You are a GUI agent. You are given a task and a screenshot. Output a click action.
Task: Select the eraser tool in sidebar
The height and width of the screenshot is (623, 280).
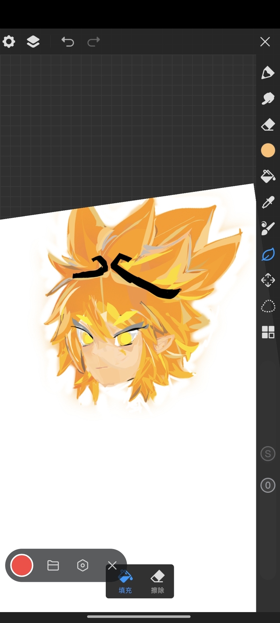coord(268,125)
